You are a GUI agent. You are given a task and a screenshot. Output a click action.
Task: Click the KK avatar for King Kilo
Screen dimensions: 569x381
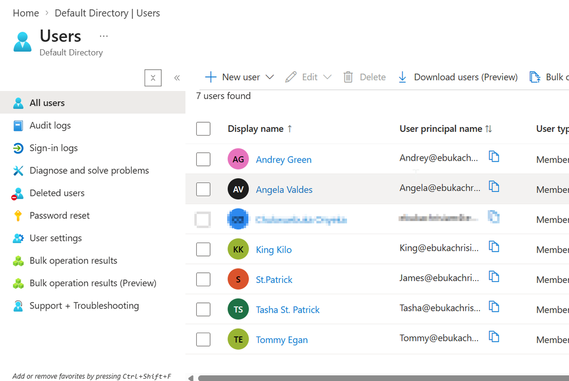pos(238,249)
